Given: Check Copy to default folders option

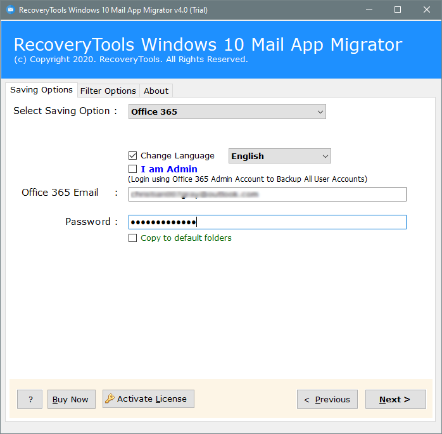Looking at the screenshot, I should point(132,238).
